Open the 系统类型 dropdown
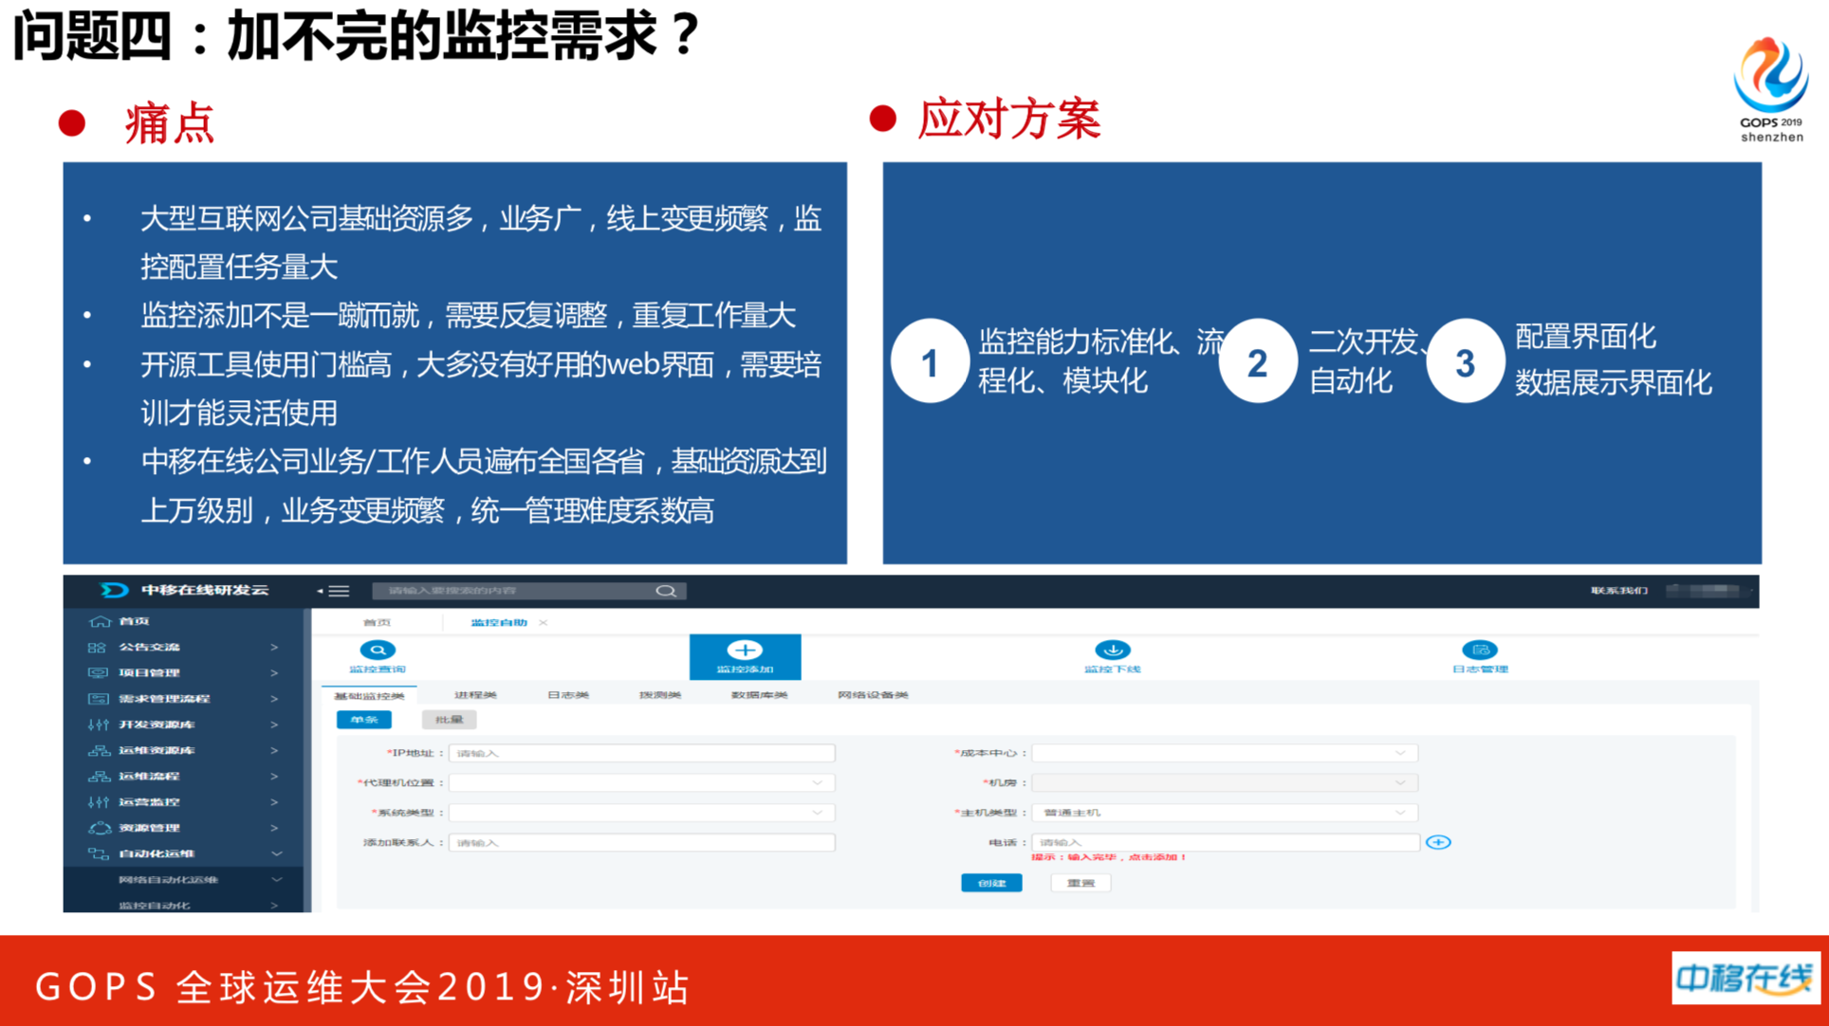 pos(642,813)
